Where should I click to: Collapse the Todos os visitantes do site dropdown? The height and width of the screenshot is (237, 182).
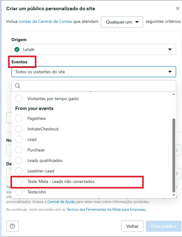(94, 72)
